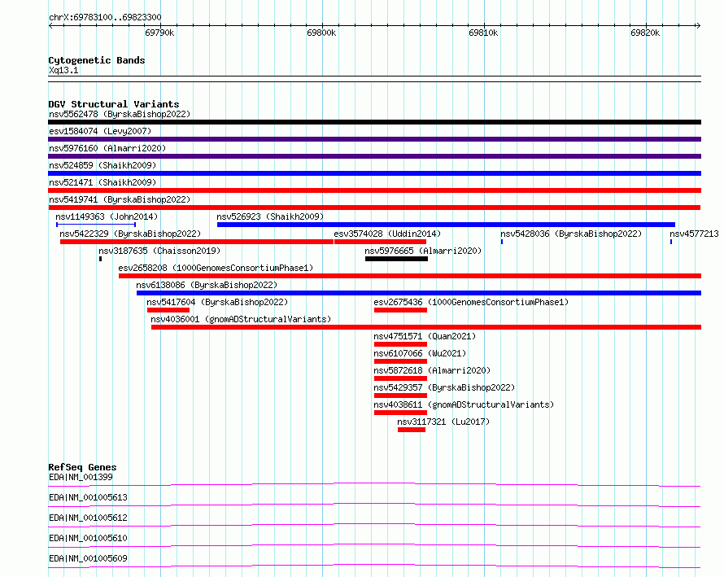This screenshot has width=724, height=577.
Task: Select the red nsv3117321 variant bar
Action: click(x=412, y=430)
